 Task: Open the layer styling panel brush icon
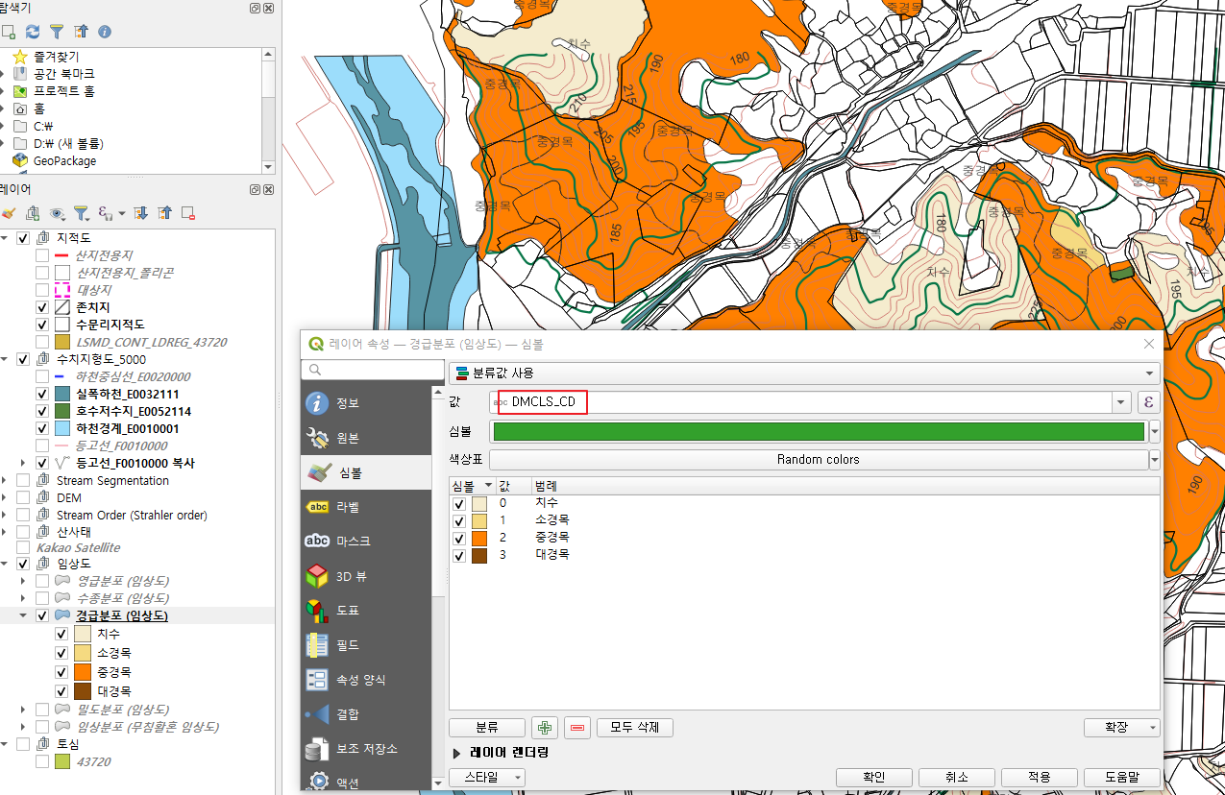(12, 213)
